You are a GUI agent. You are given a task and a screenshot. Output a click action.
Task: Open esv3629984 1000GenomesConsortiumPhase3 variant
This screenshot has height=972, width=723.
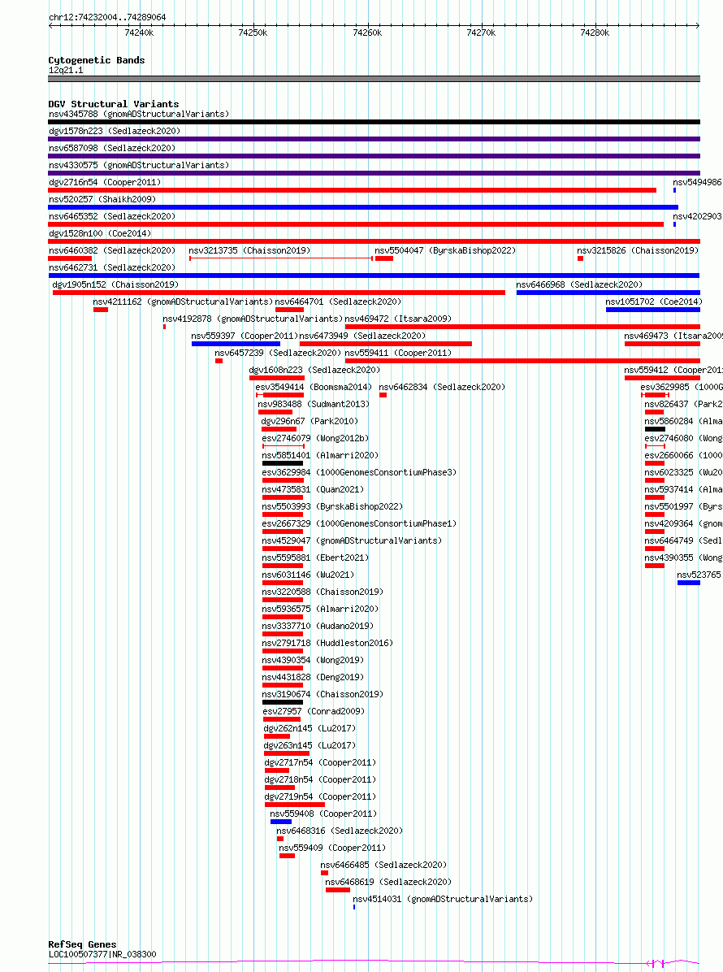click(x=359, y=472)
